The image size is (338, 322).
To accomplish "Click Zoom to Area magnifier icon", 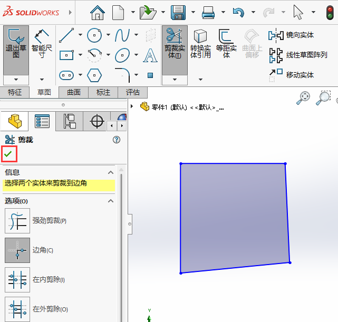I will [323, 98].
